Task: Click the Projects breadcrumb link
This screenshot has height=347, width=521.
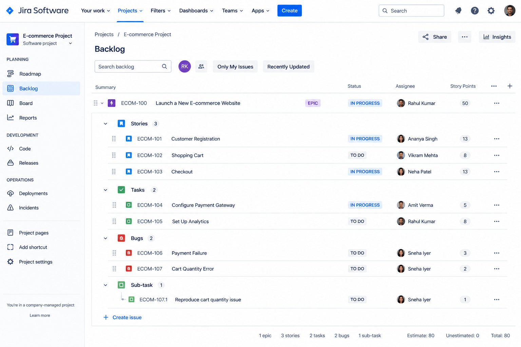Action: click(104, 34)
